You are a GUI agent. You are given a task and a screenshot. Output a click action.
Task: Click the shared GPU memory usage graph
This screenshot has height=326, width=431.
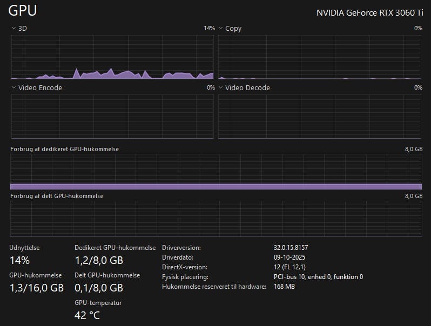click(215, 219)
